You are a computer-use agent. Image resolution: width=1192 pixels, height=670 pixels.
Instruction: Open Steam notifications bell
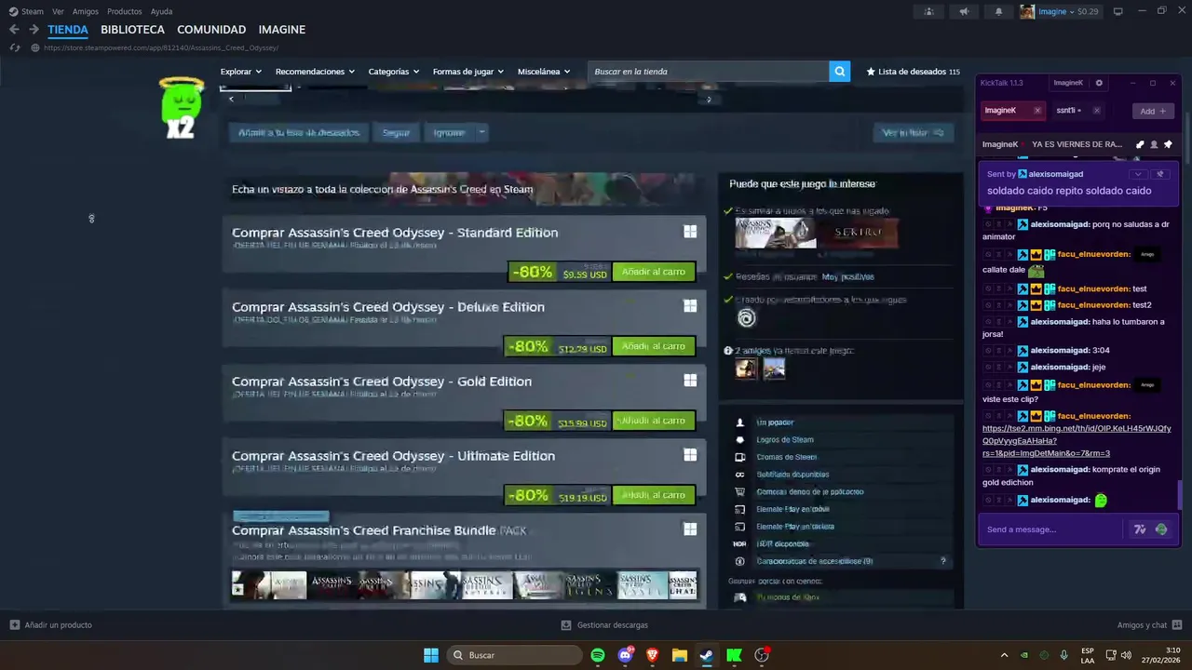click(x=999, y=11)
